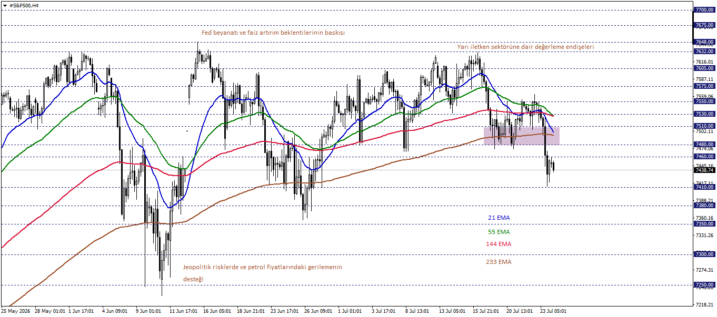Click the 7331.26 price scale value
717x317 pixels.
click(x=704, y=236)
